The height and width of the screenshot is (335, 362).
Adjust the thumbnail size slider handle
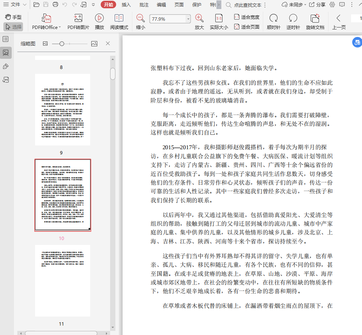(x=61, y=44)
